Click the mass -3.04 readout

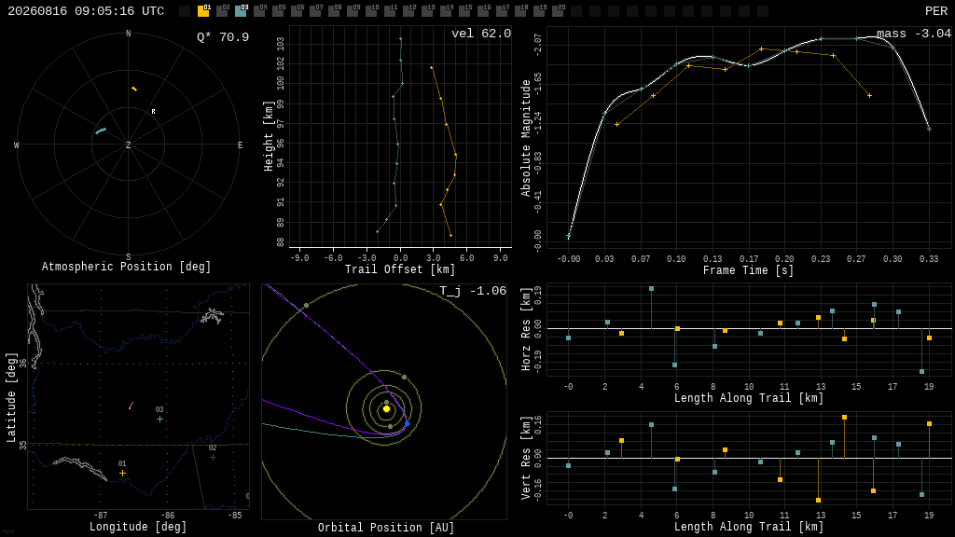point(914,34)
